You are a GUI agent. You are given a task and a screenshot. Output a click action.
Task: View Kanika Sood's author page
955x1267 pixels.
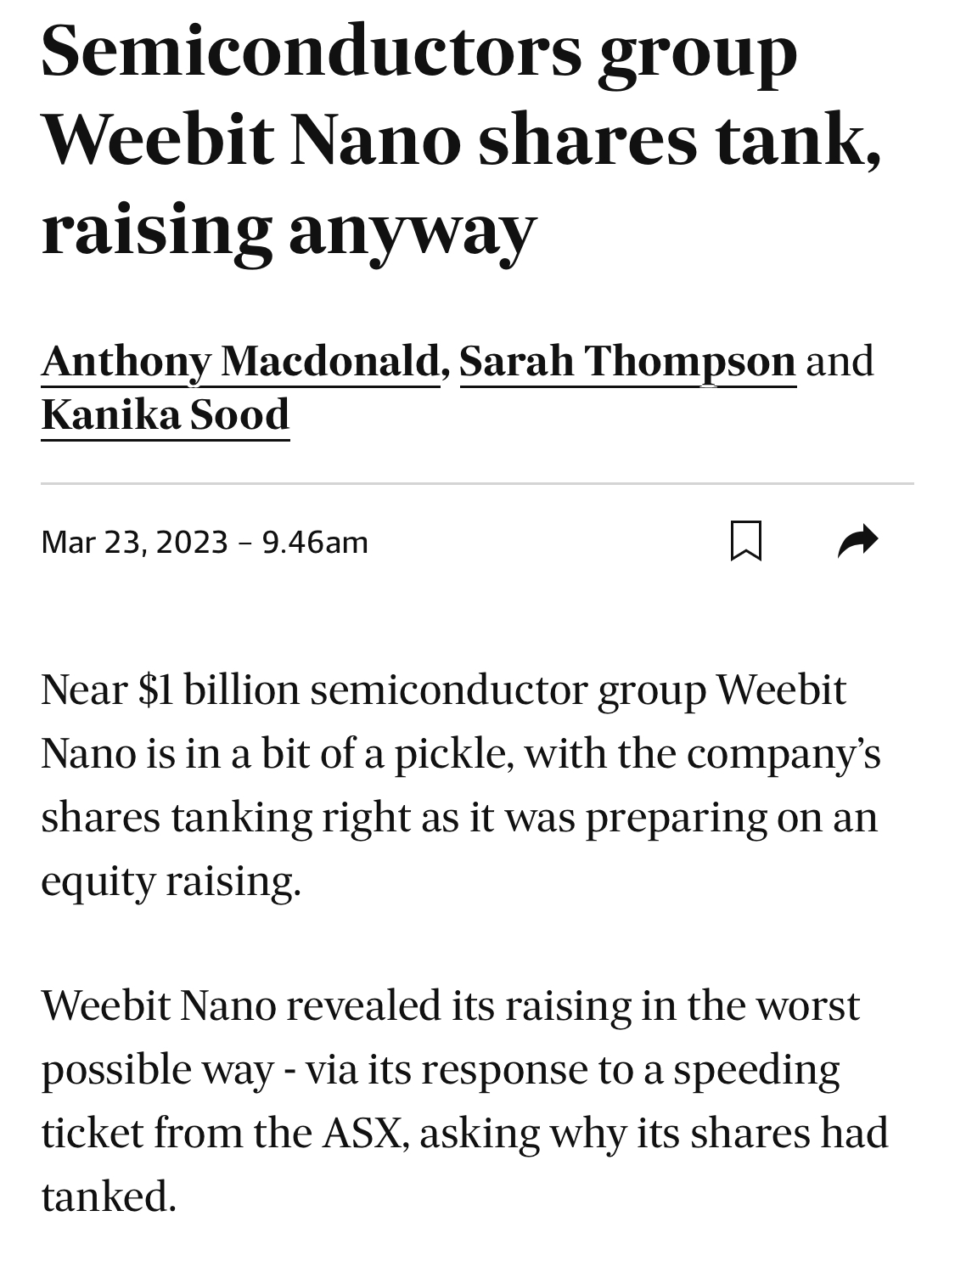pyautogui.click(x=166, y=414)
